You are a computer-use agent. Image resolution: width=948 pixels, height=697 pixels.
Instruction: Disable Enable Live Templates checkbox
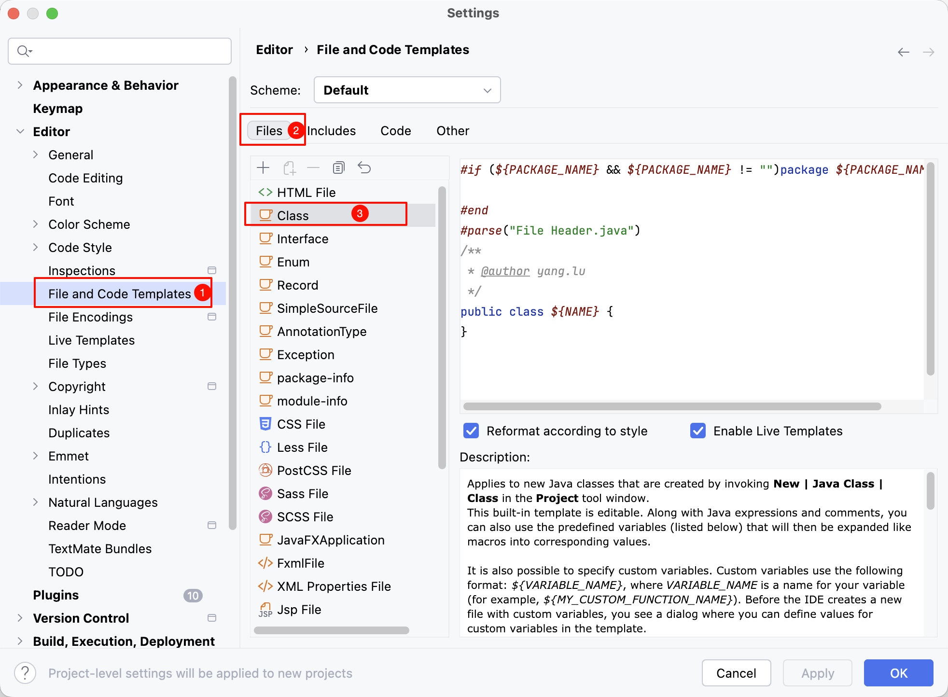click(698, 431)
